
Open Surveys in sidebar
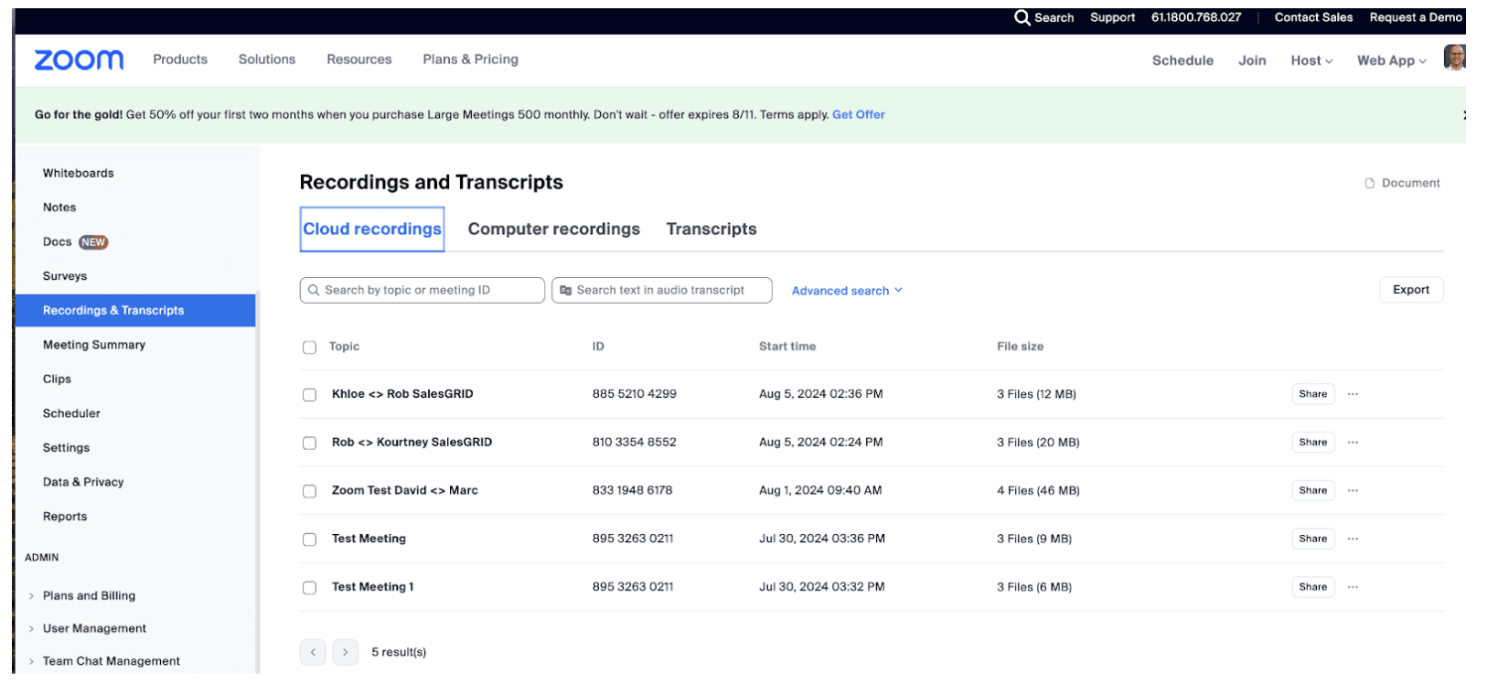coord(65,276)
